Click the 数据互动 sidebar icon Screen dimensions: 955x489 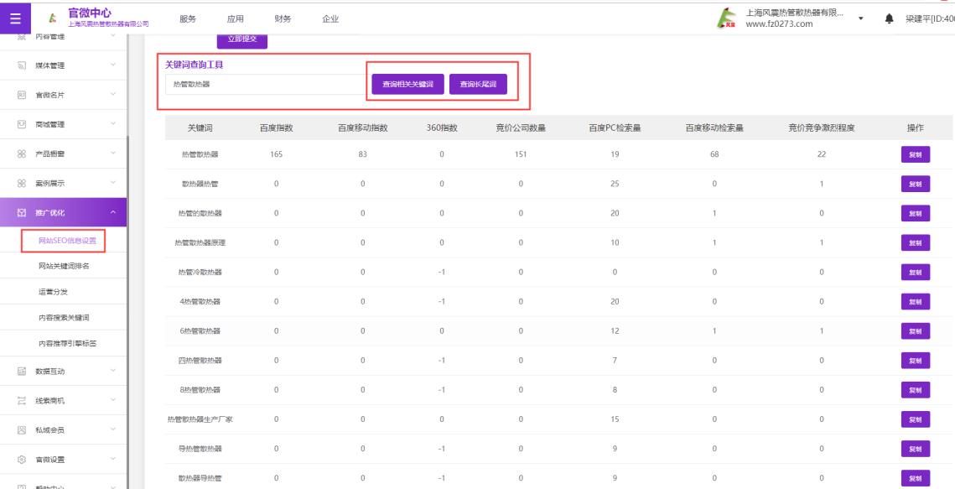(23, 371)
